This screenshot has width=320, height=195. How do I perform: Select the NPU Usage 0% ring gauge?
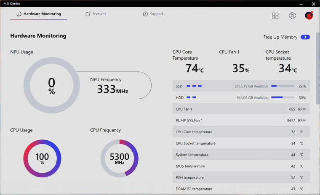[x=52, y=85]
